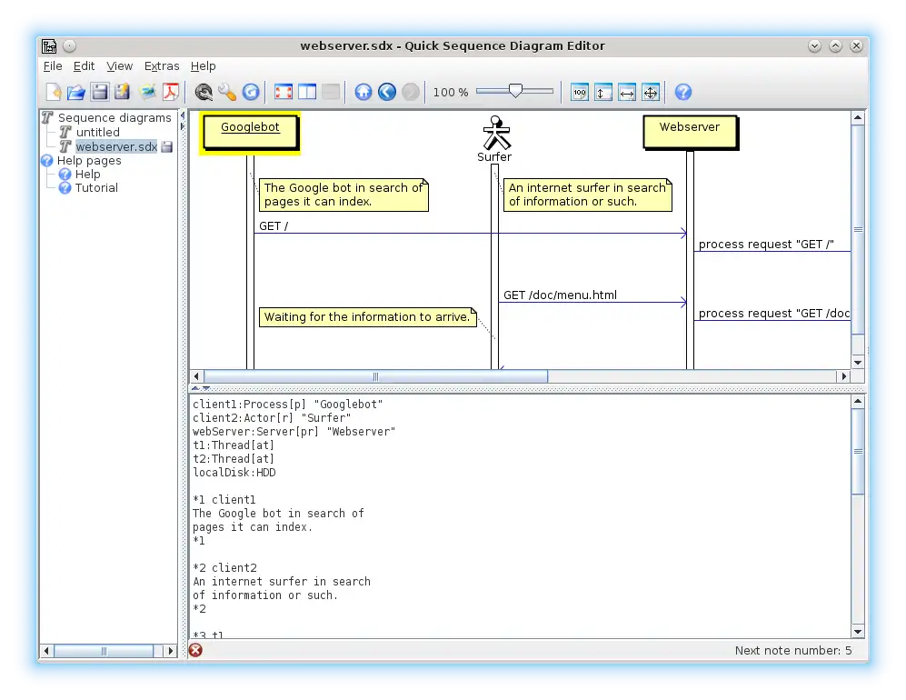906x700 pixels.
Task: Click the blue circular redraw arrow icon
Action: tap(251, 93)
